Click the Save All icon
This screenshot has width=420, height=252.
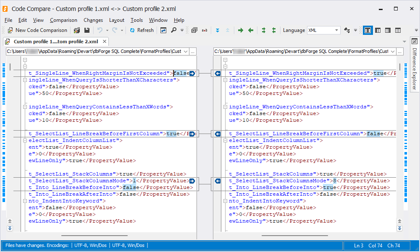(x=77, y=30)
